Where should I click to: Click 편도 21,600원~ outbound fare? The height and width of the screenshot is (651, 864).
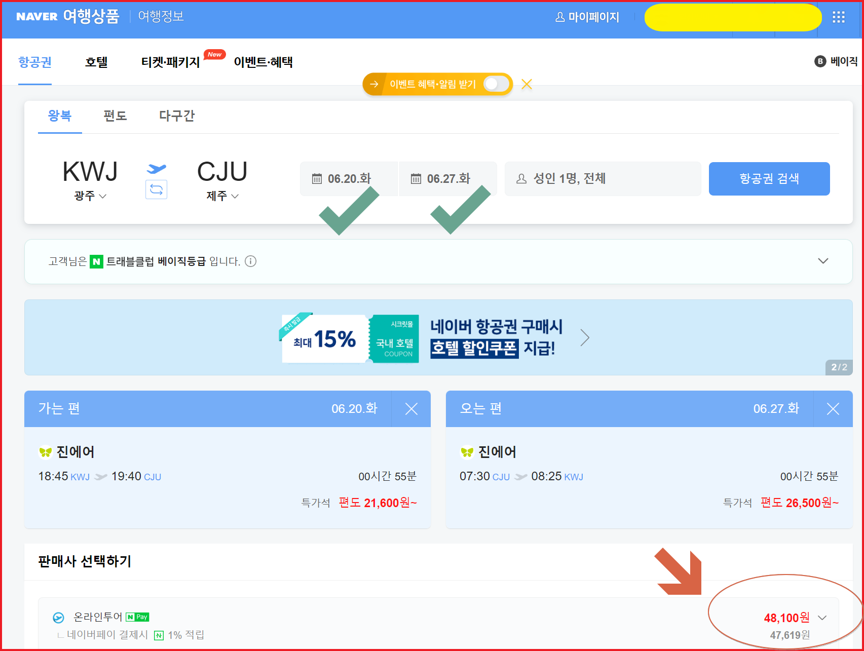click(378, 503)
